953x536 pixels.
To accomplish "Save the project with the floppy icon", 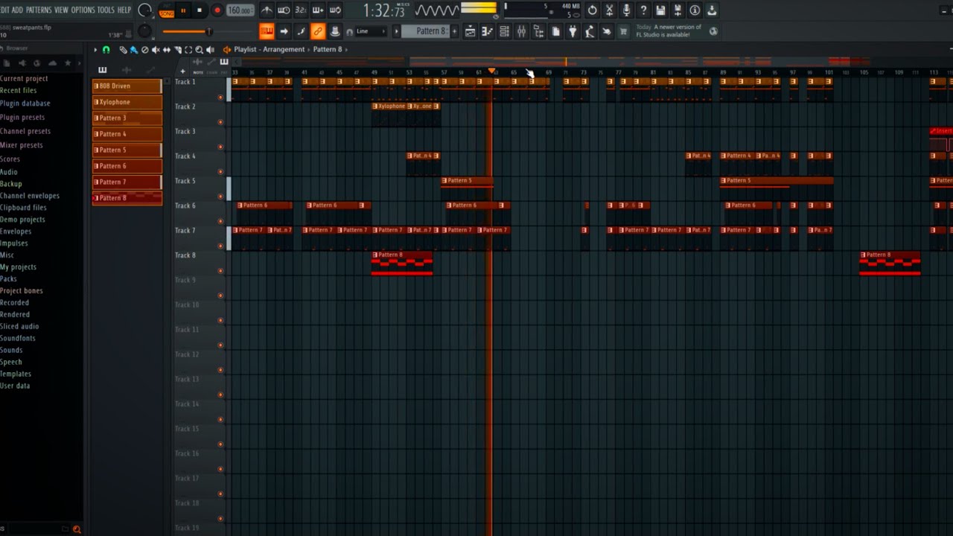I will 660,10.
